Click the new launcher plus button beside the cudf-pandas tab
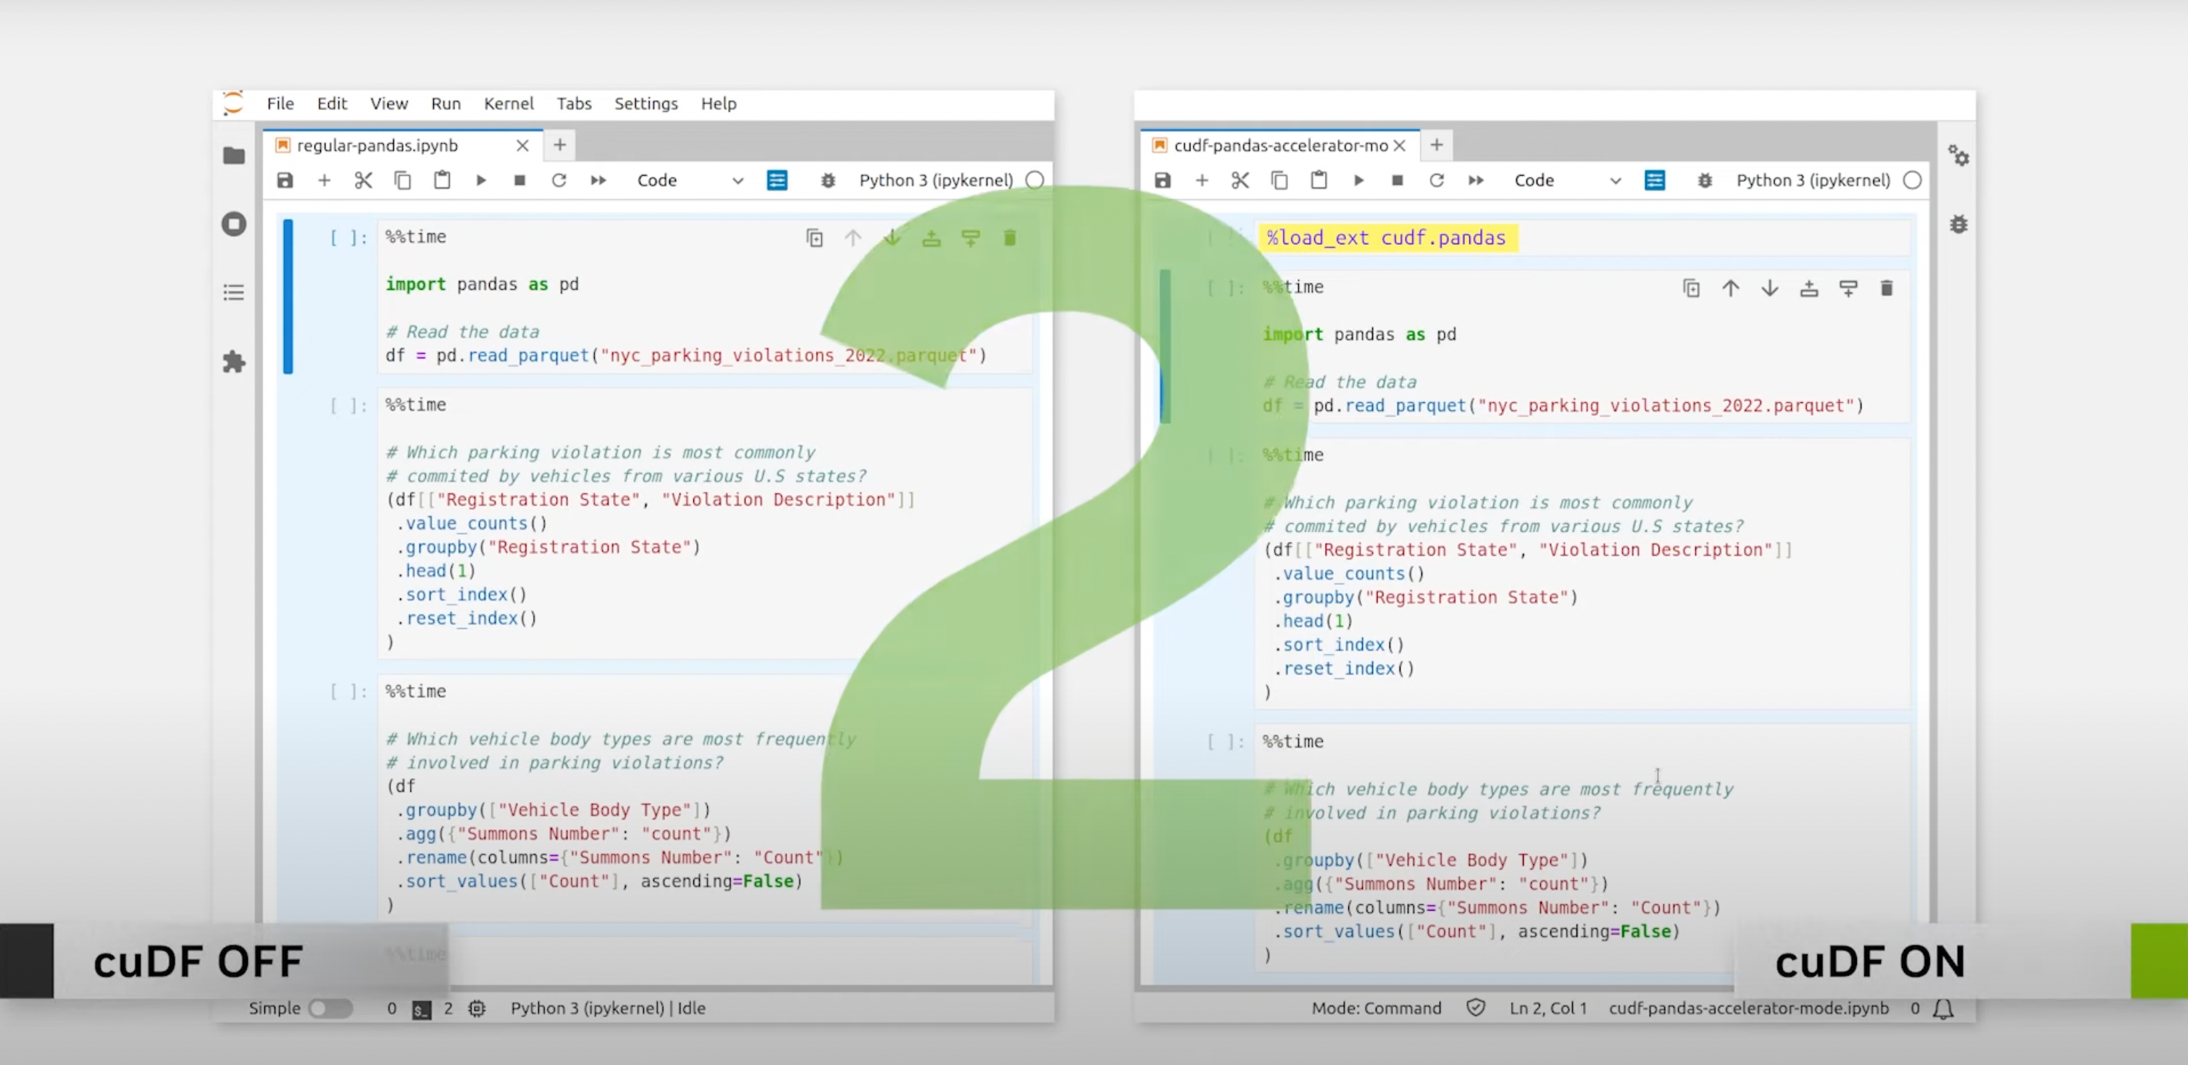Image resolution: width=2188 pixels, height=1065 pixels. pyautogui.click(x=1436, y=145)
